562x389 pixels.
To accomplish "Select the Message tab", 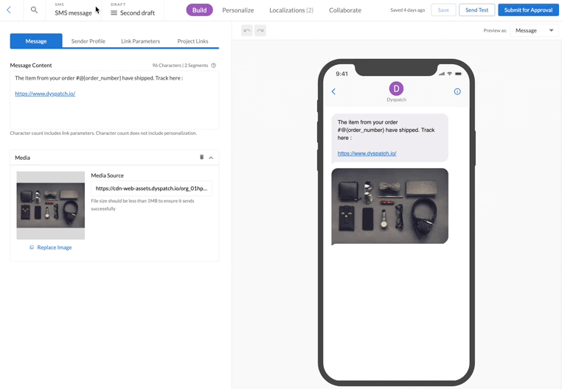I will point(36,41).
